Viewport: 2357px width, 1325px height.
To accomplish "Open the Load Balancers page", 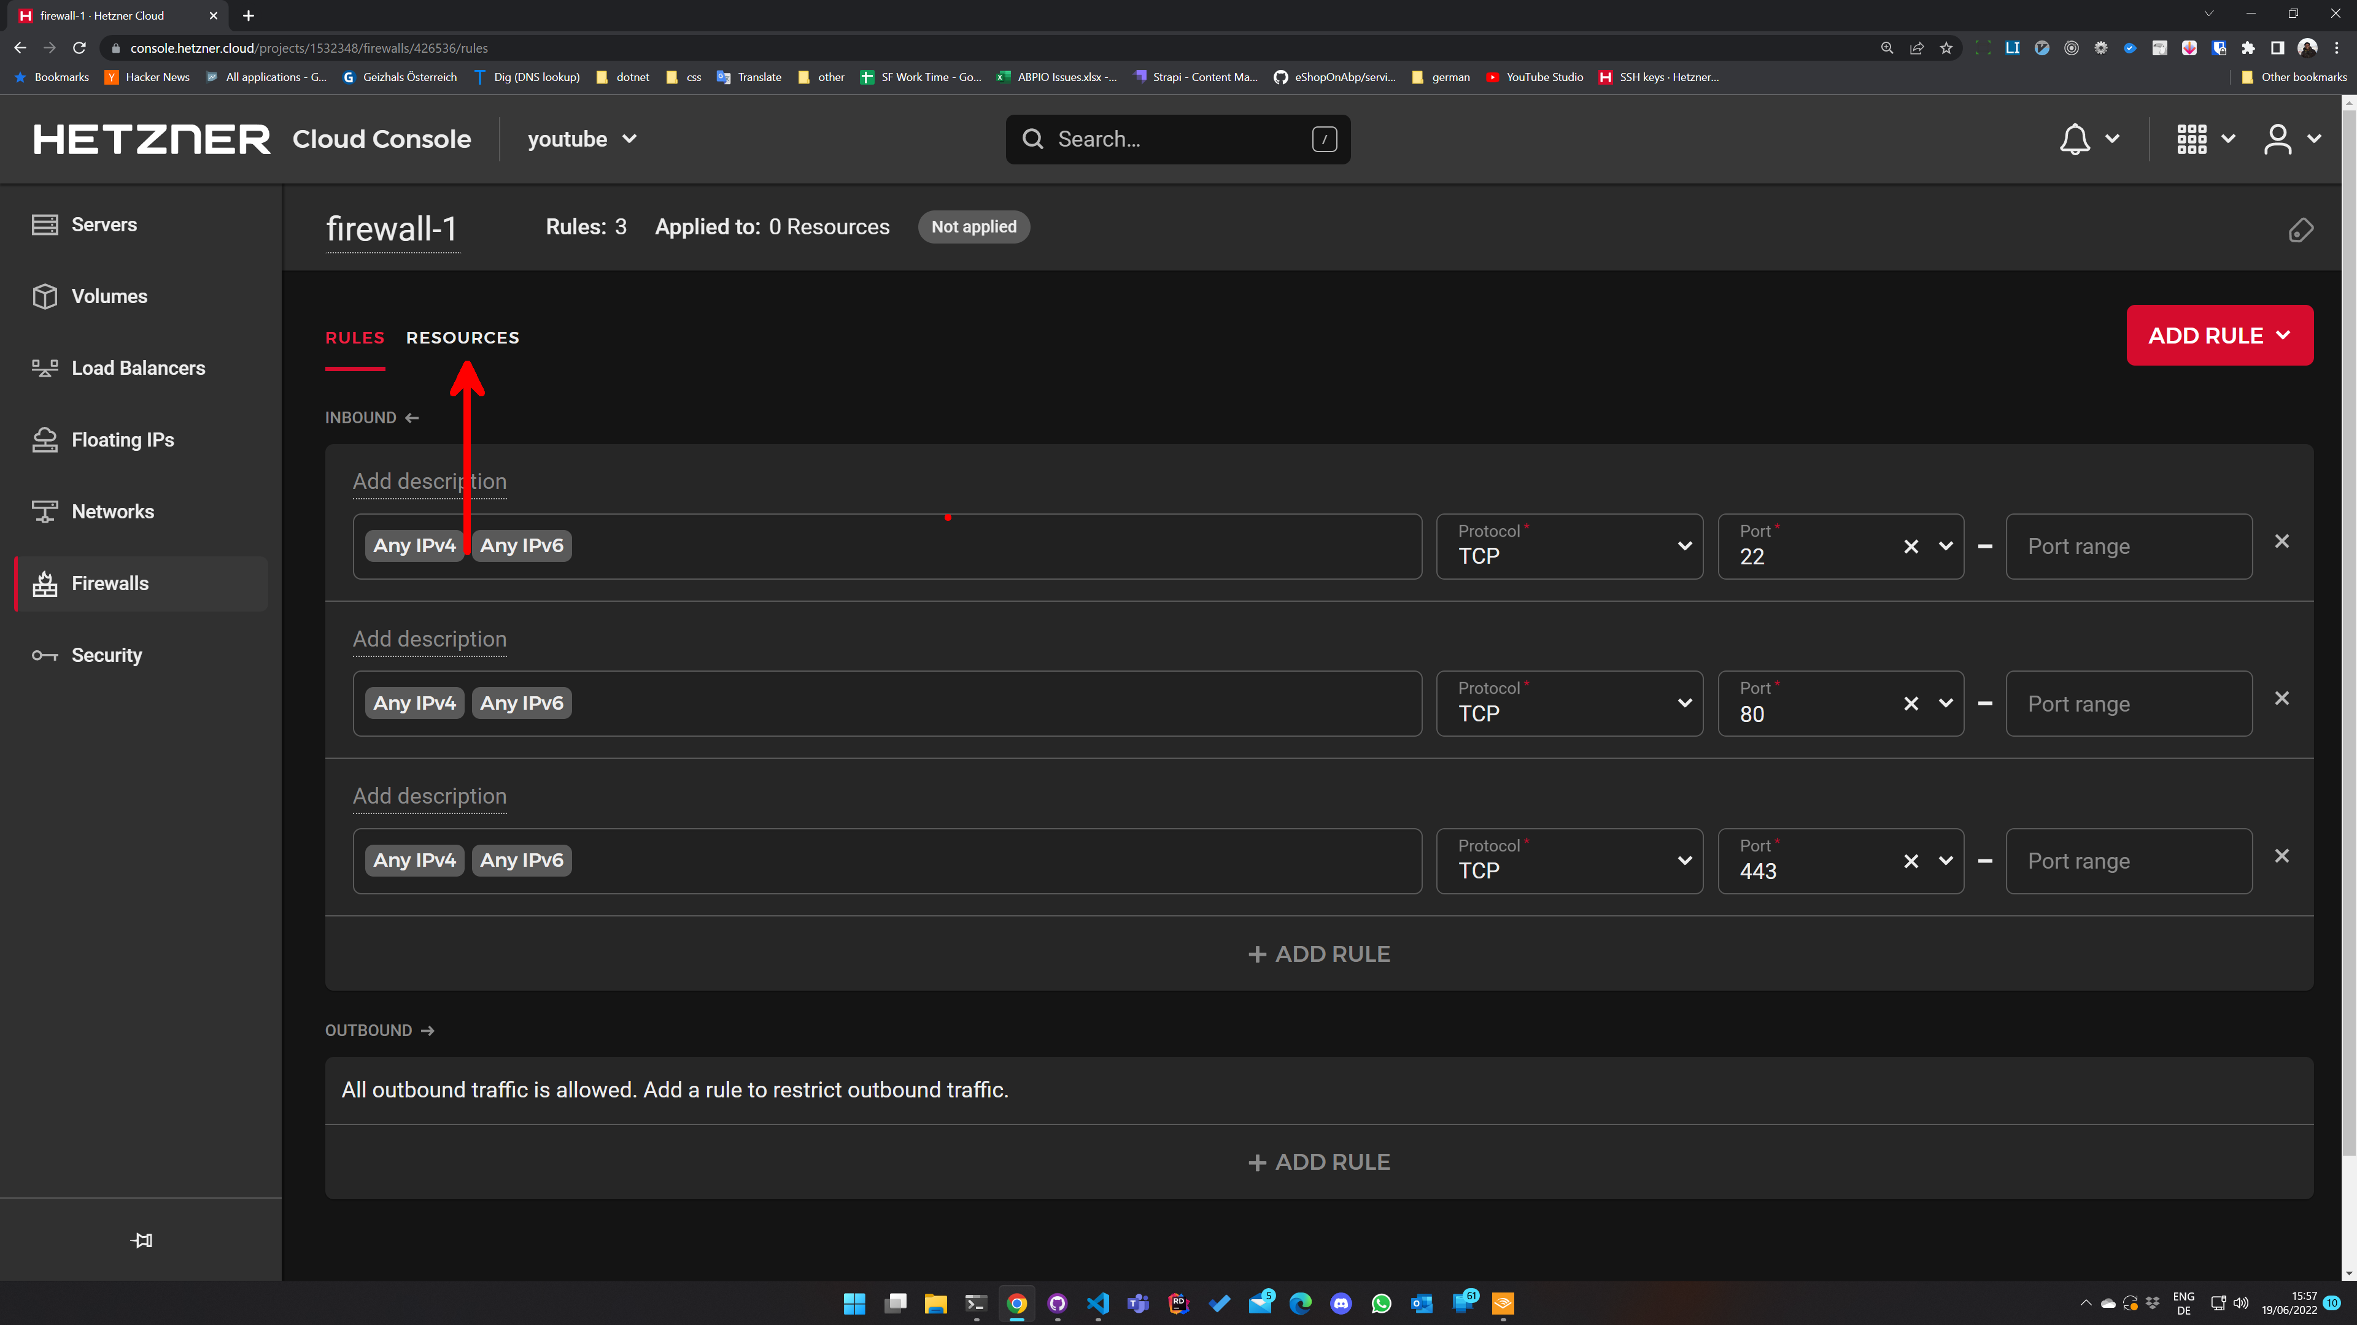I will pyautogui.click(x=138, y=369).
